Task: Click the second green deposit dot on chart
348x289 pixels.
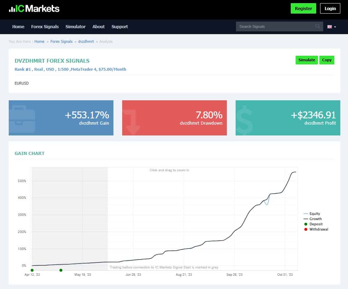Action: click(61, 270)
